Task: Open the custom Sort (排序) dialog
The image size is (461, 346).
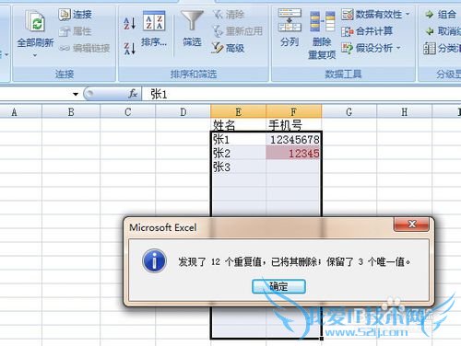Action: (x=154, y=29)
